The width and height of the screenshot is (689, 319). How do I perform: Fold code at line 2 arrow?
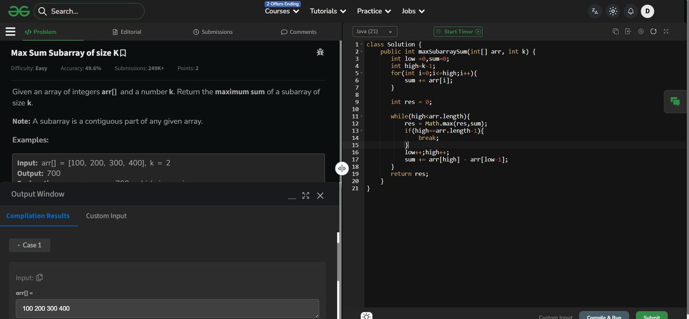click(362, 52)
